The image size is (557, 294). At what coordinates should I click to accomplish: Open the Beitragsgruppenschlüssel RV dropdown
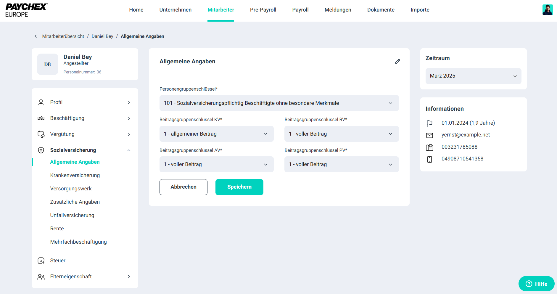pos(341,134)
